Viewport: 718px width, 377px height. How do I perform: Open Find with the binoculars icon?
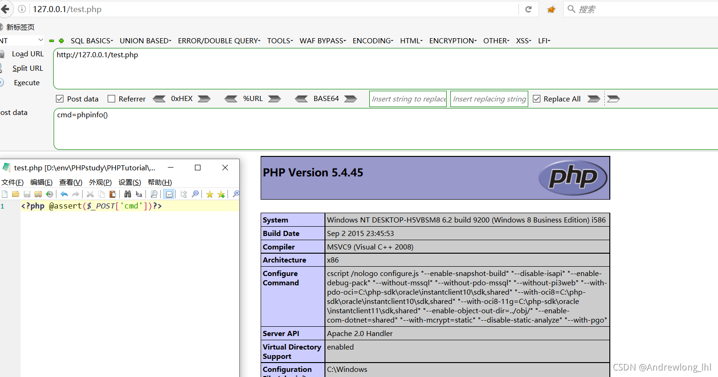[127, 194]
